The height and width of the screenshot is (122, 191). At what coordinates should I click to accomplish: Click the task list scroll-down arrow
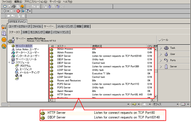[x=156, y=97]
